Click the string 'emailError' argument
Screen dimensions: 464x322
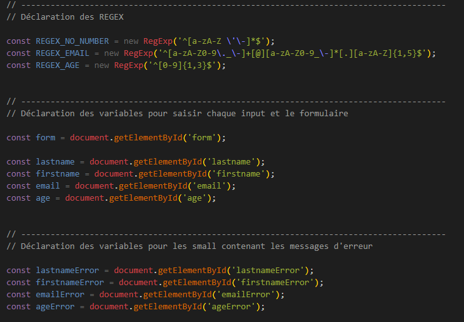point(246,295)
